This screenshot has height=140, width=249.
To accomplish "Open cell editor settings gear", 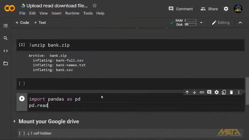I will click(x=217, y=92).
